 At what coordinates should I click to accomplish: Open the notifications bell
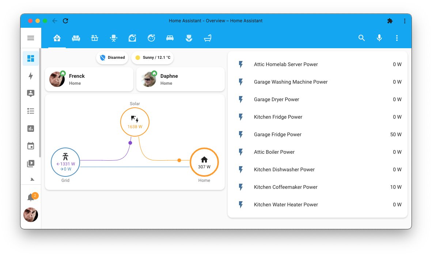coord(31,197)
